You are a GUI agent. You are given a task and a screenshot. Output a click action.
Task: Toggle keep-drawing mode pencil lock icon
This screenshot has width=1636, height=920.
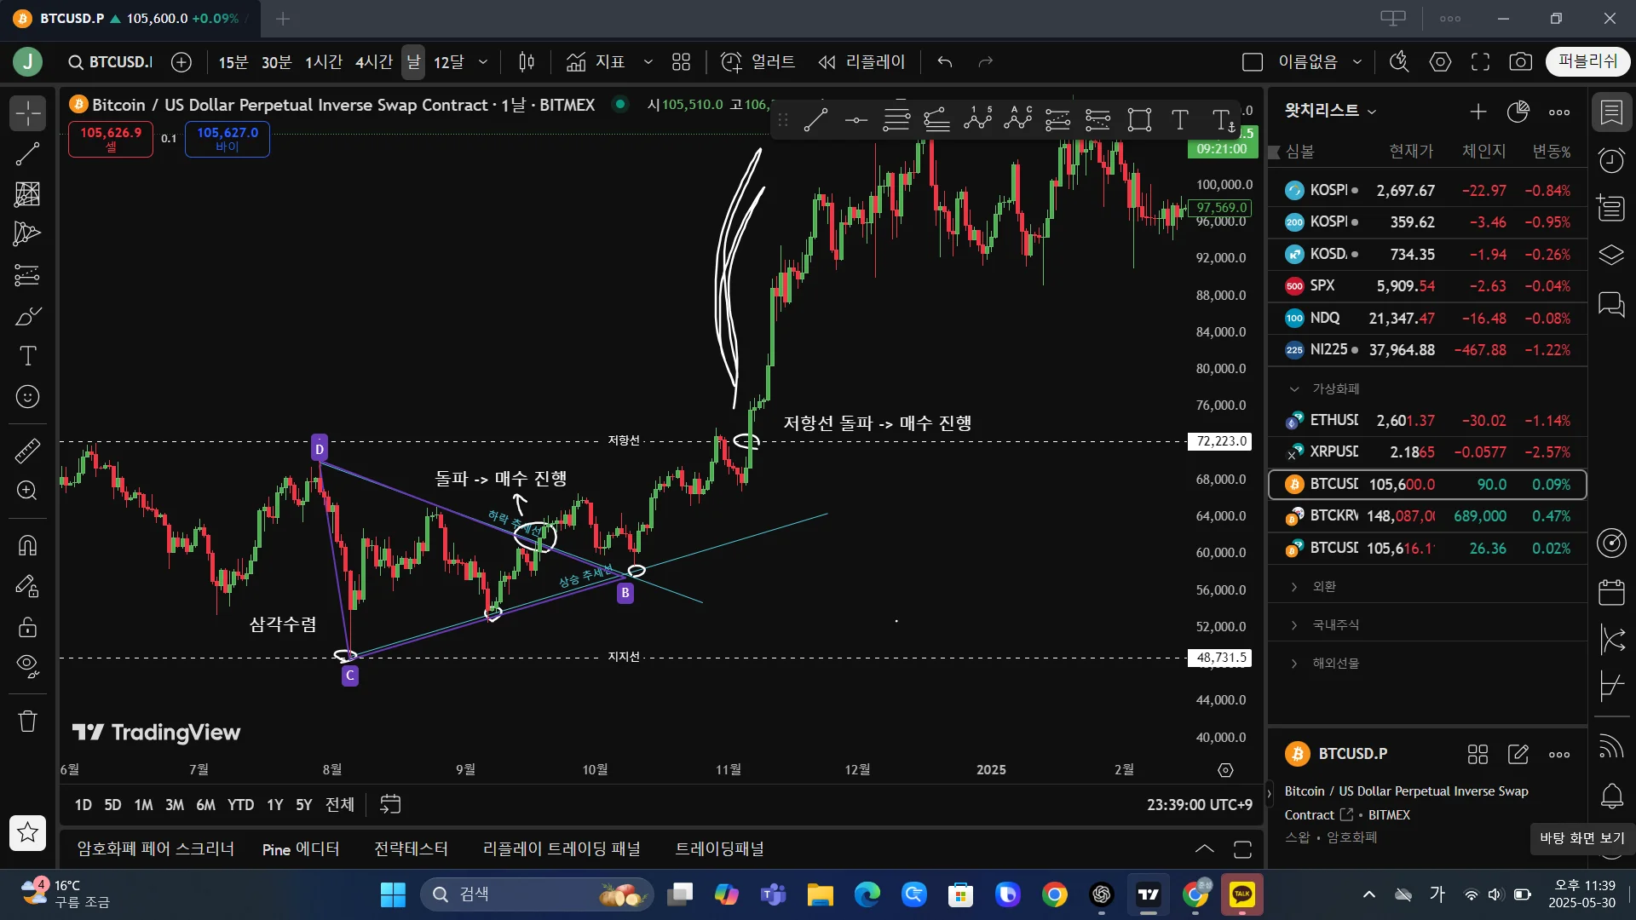27,586
